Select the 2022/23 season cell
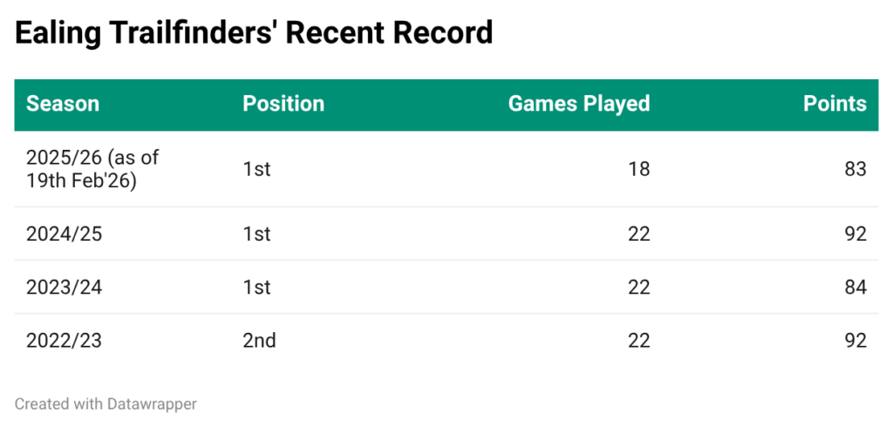 click(64, 340)
